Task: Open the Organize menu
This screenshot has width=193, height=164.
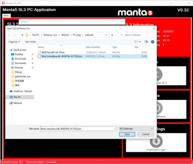Action: coord(14,42)
